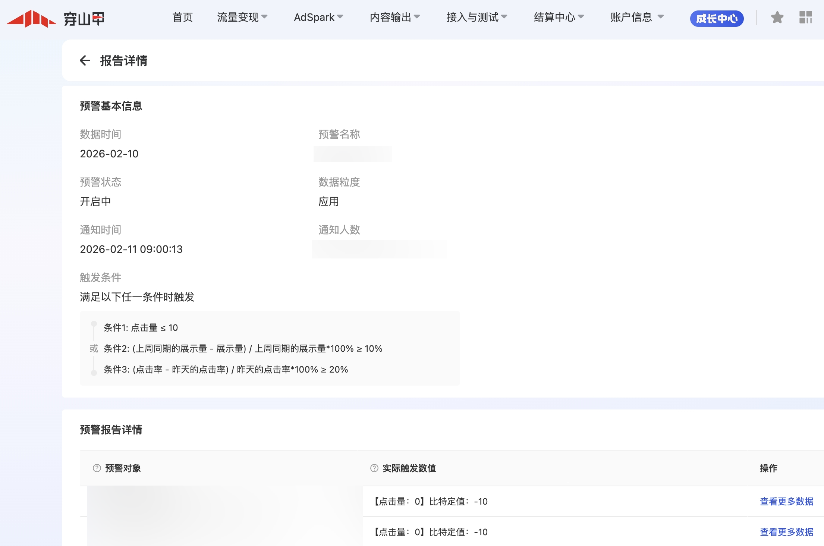Image resolution: width=824 pixels, height=546 pixels.
Task: Click the 成长中心 button
Action: coord(717,18)
